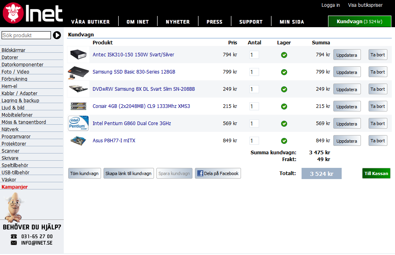Click the DVD±RW Samsung drive thumbnail

pos(78,89)
